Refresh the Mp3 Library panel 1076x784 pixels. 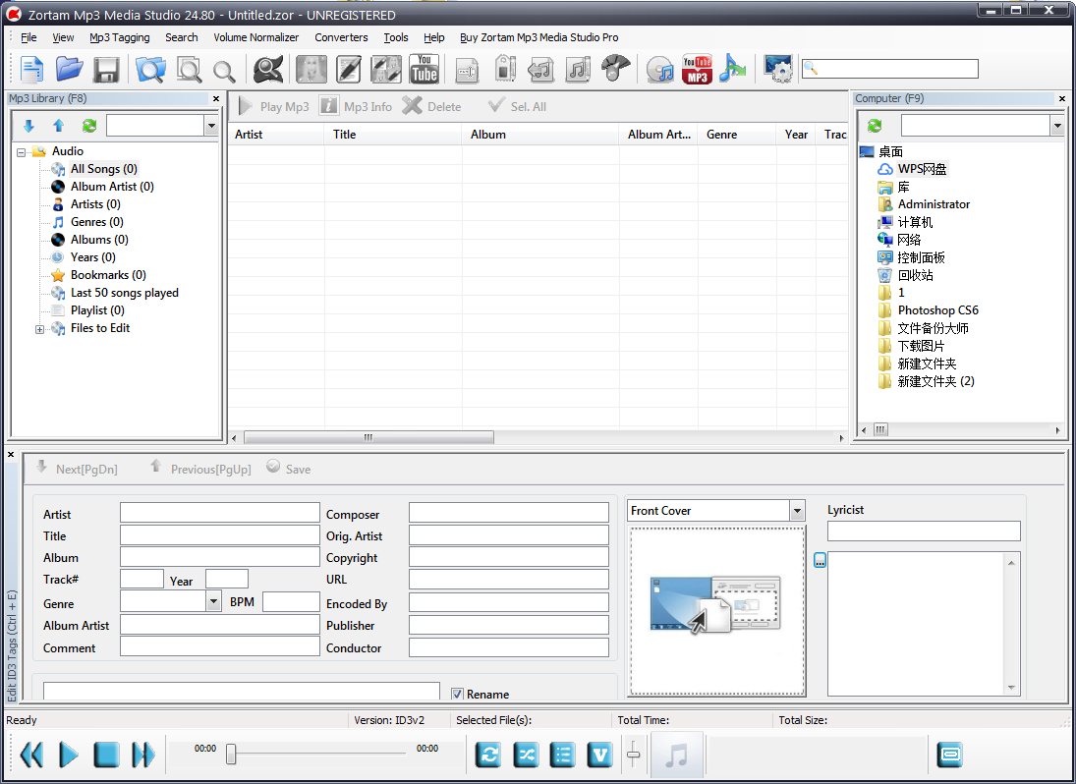click(x=89, y=126)
